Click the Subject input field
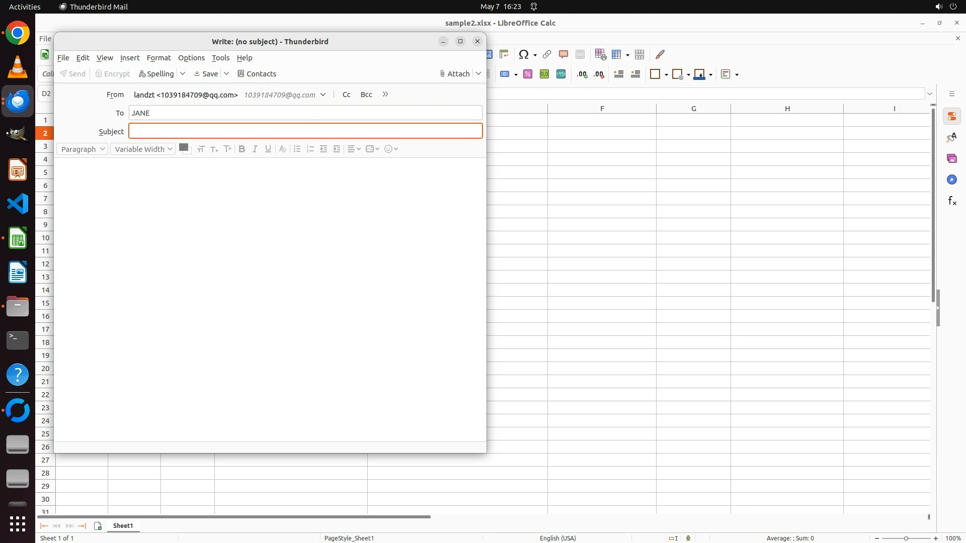Screen dimensions: 966x543 point(305,131)
